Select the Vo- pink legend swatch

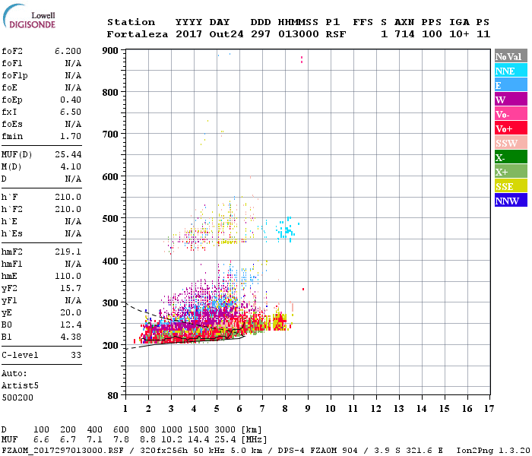click(511, 114)
